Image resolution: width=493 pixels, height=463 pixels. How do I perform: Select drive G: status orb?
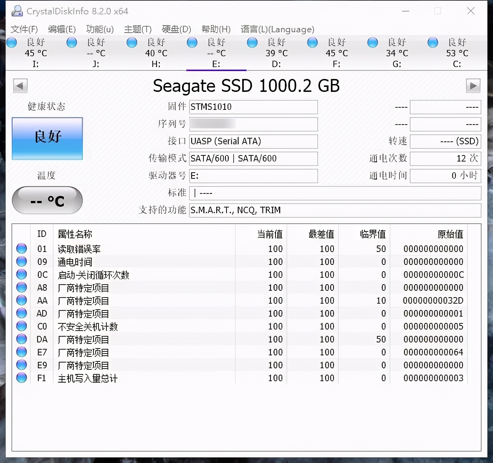tap(373, 42)
